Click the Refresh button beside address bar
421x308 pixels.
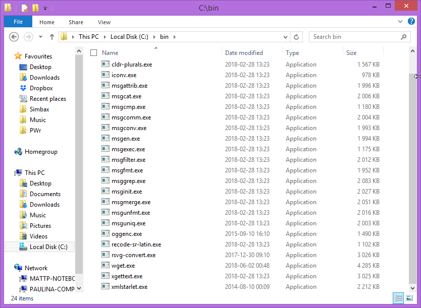296,36
